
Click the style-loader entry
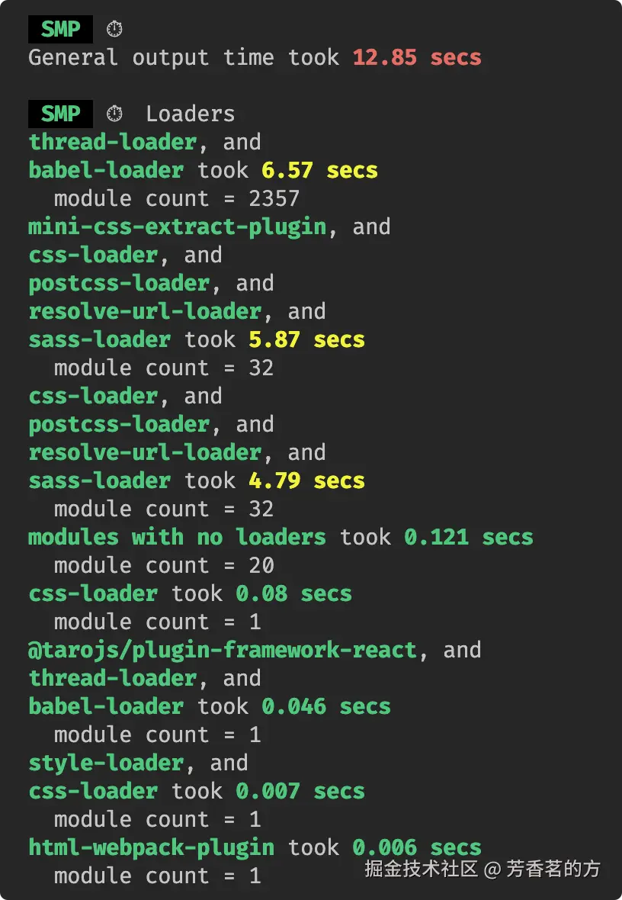[x=106, y=763]
